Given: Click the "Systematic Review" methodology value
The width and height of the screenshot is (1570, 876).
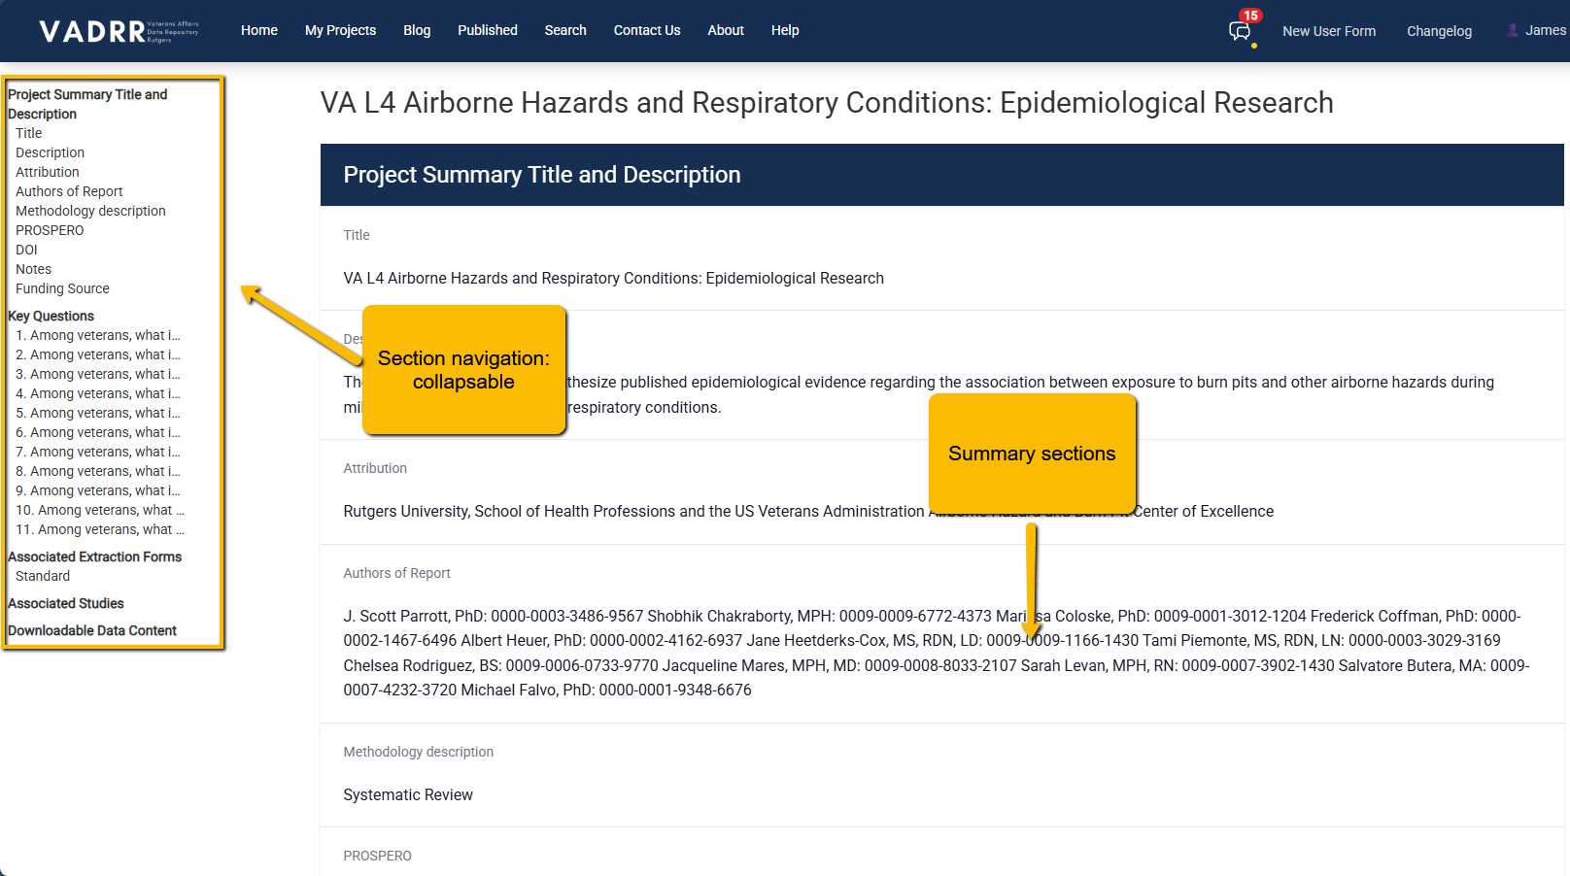Looking at the screenshot, I should 408,795.
